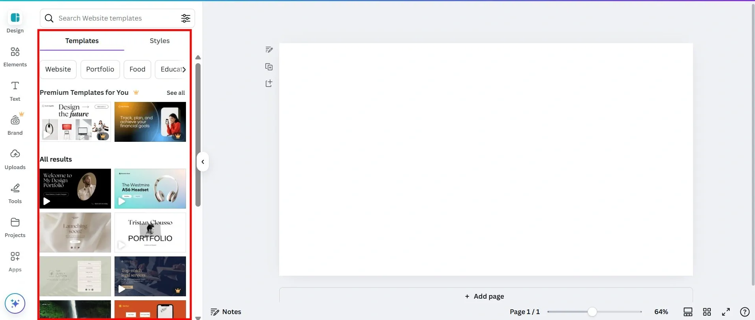Open the Notes button at bottom
This screenshot has width=755, height=320.
click(x=226, y=312)
